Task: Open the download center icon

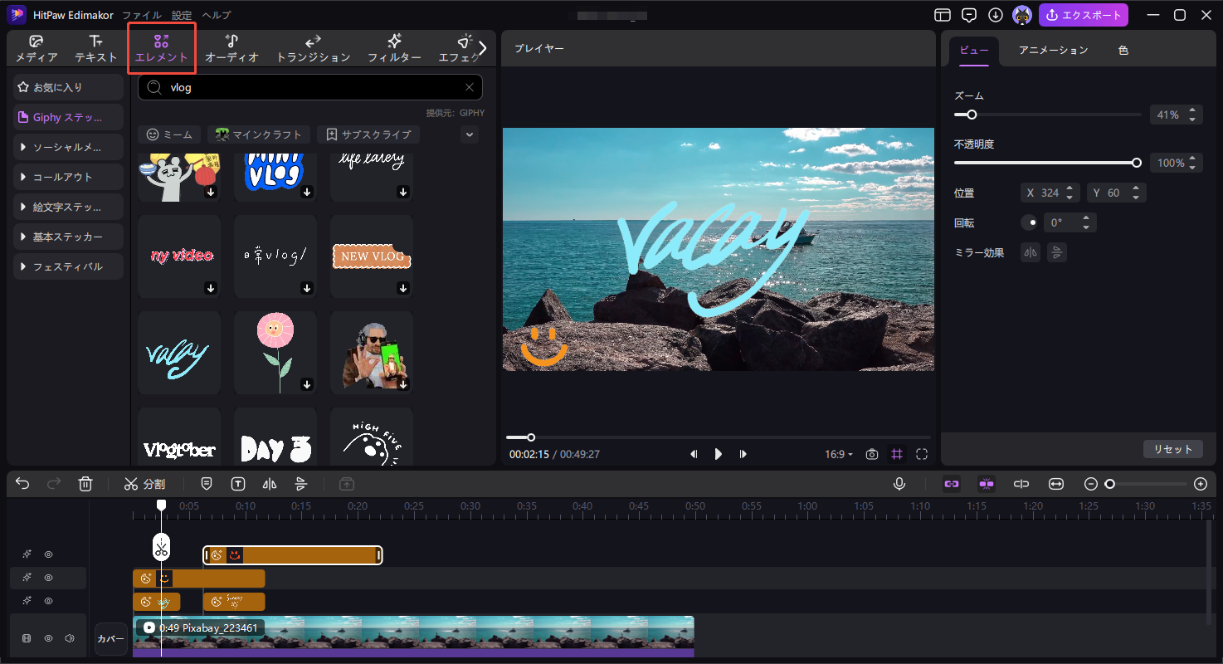Action: click(996, 15)
